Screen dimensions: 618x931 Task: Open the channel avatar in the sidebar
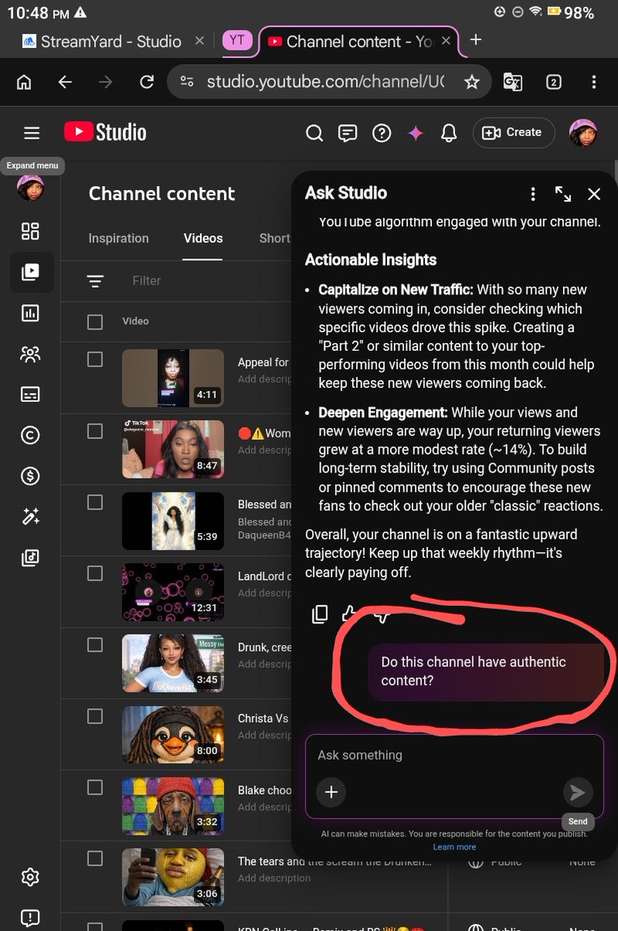point(30,188)
